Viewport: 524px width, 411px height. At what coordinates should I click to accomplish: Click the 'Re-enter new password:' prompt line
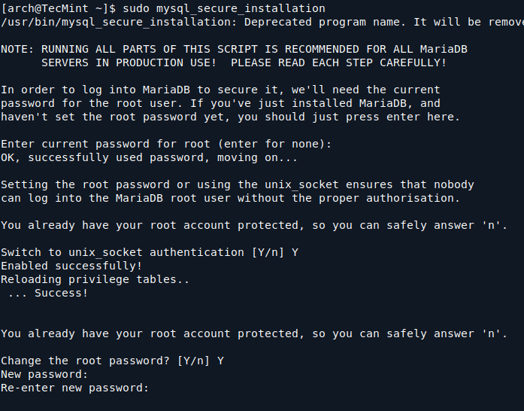75,388
